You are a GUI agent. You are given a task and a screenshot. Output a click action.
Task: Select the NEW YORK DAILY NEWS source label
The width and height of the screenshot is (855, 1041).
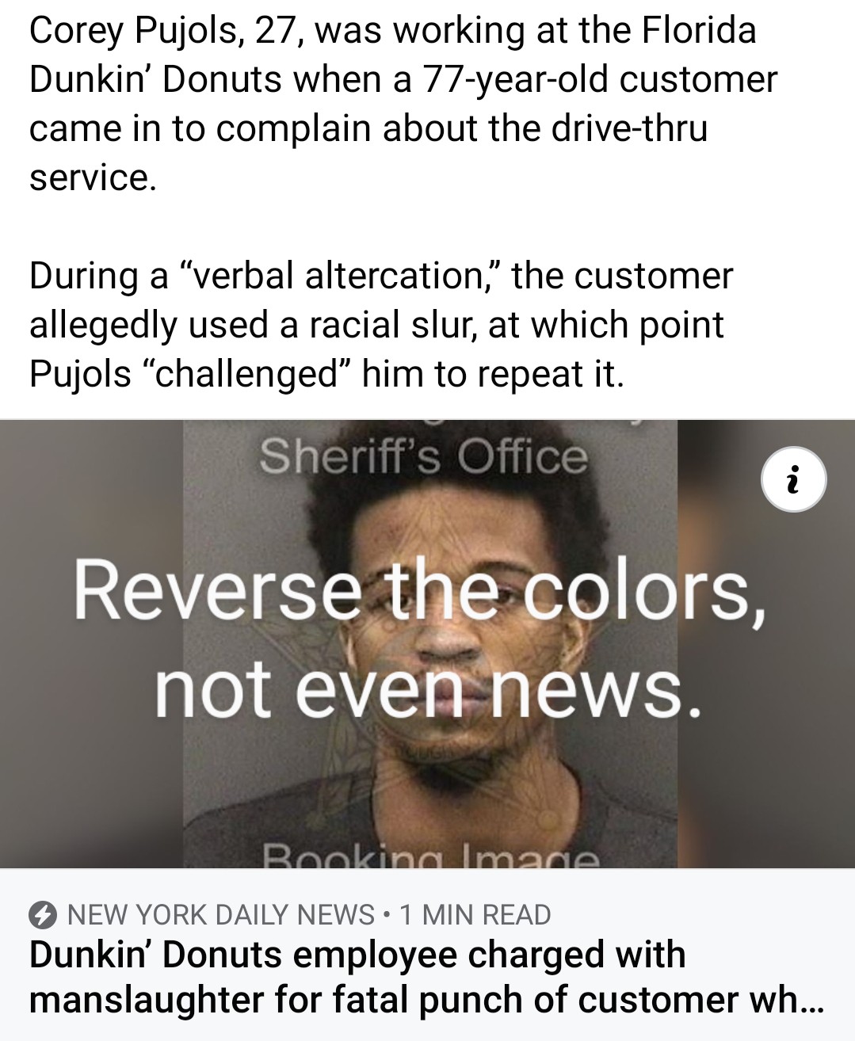pyautogui.click(x=221, y=915)
